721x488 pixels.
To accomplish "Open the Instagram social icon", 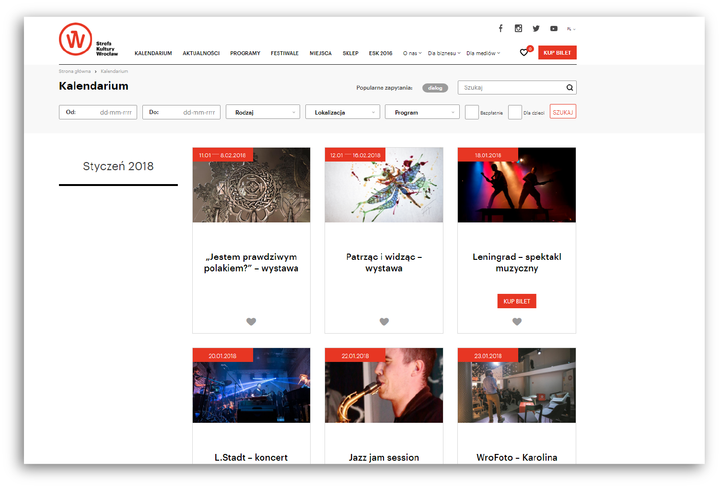I will tap(518, 28).
